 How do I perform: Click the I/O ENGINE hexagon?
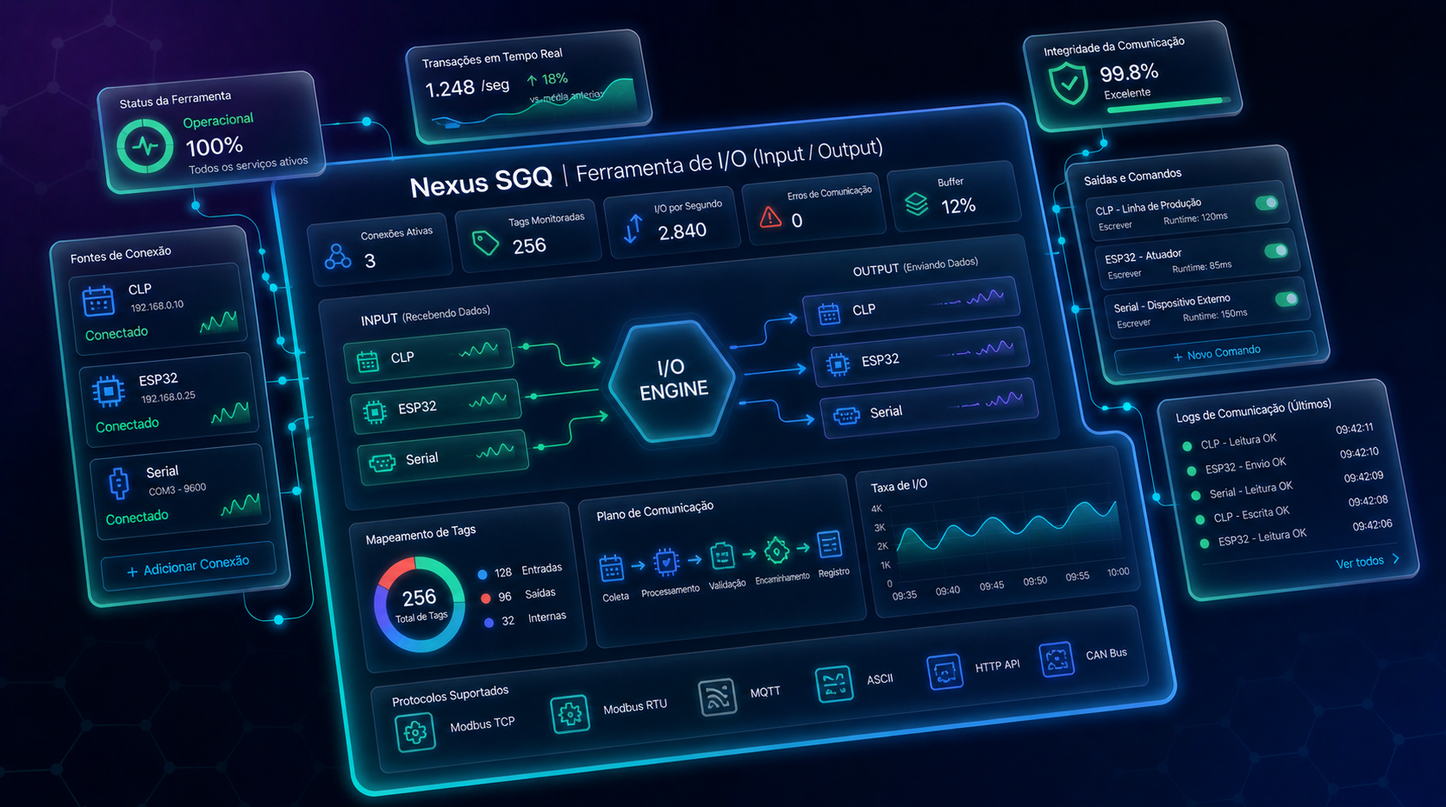point(673,380)
